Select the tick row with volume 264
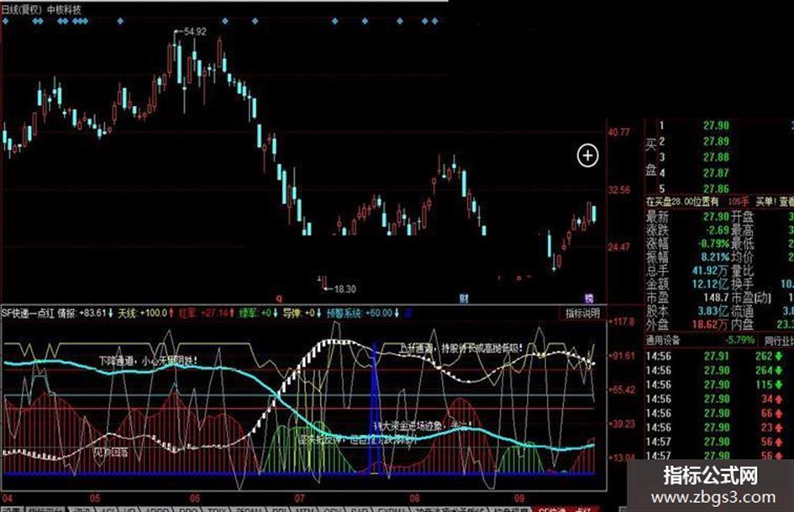 pyautogui.click(x=719, y=371)
